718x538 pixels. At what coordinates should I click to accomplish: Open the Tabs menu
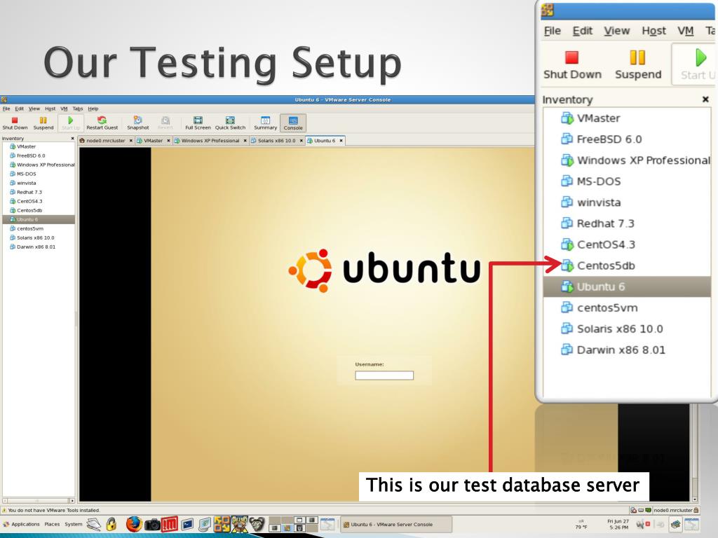[78, 109]
